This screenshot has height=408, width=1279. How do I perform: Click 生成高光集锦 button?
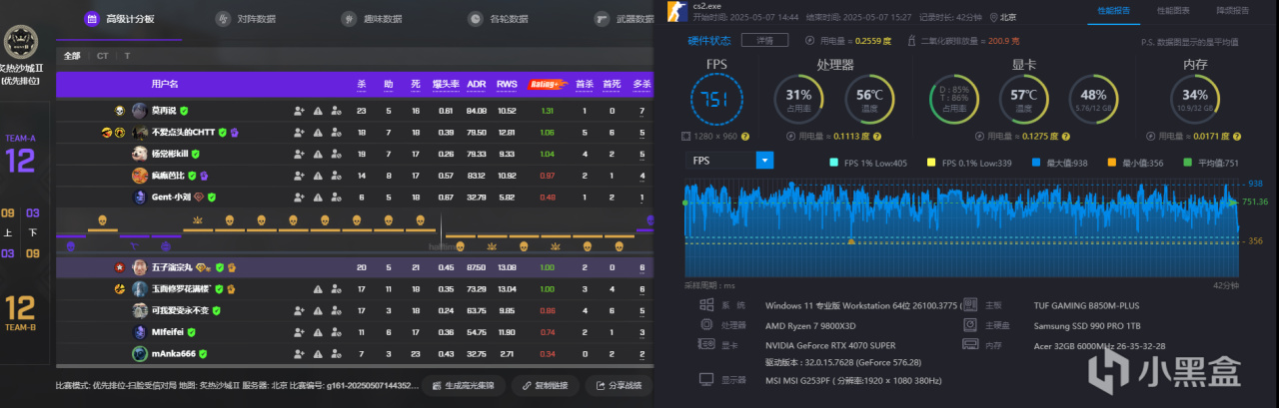(463, 386)
